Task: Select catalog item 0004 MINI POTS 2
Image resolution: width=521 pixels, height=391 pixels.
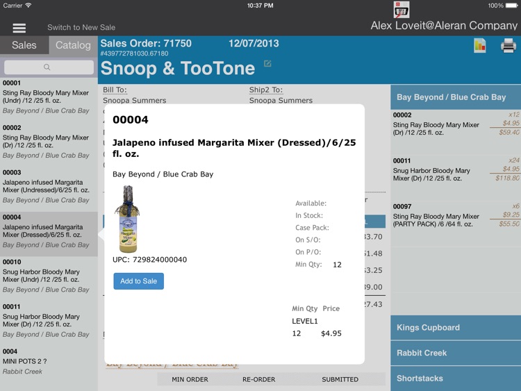Action: click(x=49, y=361)
